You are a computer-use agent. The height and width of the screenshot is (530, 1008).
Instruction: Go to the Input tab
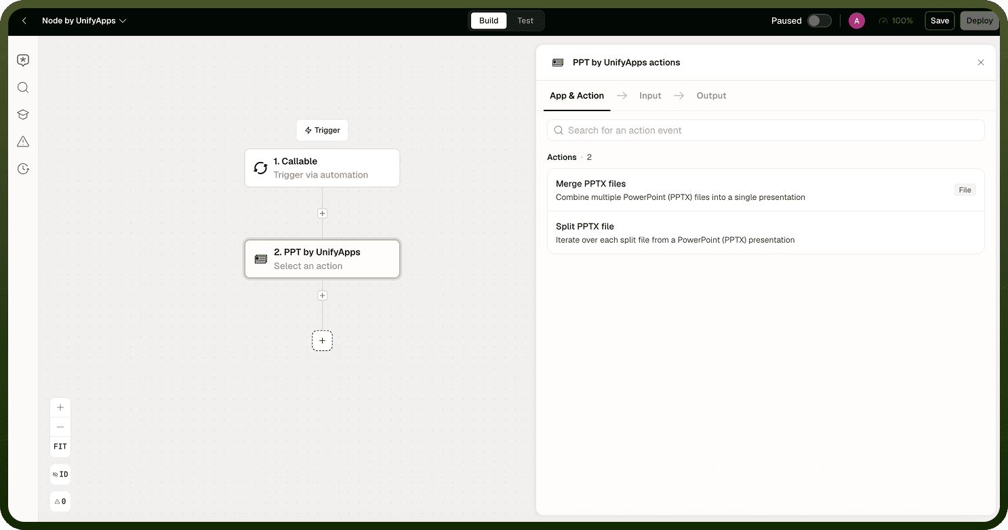(x=650, y=96)
